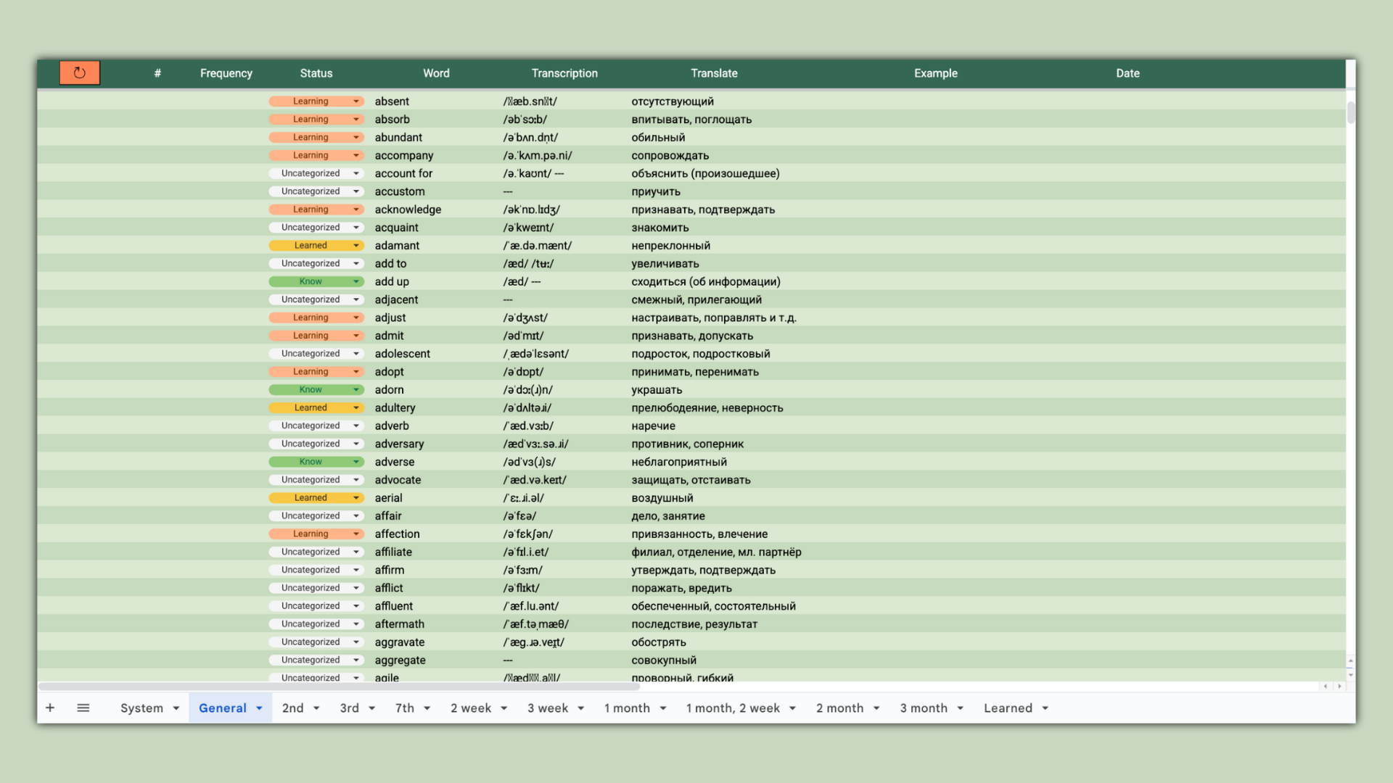The width and height of the screenshot is (1393, 783).
Task: Go to the 1 month, 2 week tab
Action: point(733,708)
